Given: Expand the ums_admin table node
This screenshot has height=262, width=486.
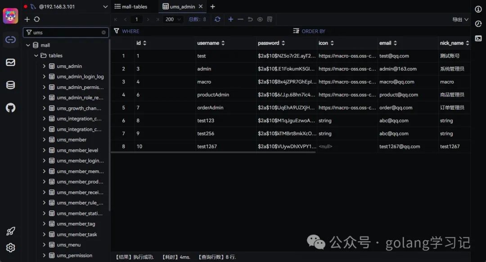Looking at the screenshot, I should click(x=44, y=66).
